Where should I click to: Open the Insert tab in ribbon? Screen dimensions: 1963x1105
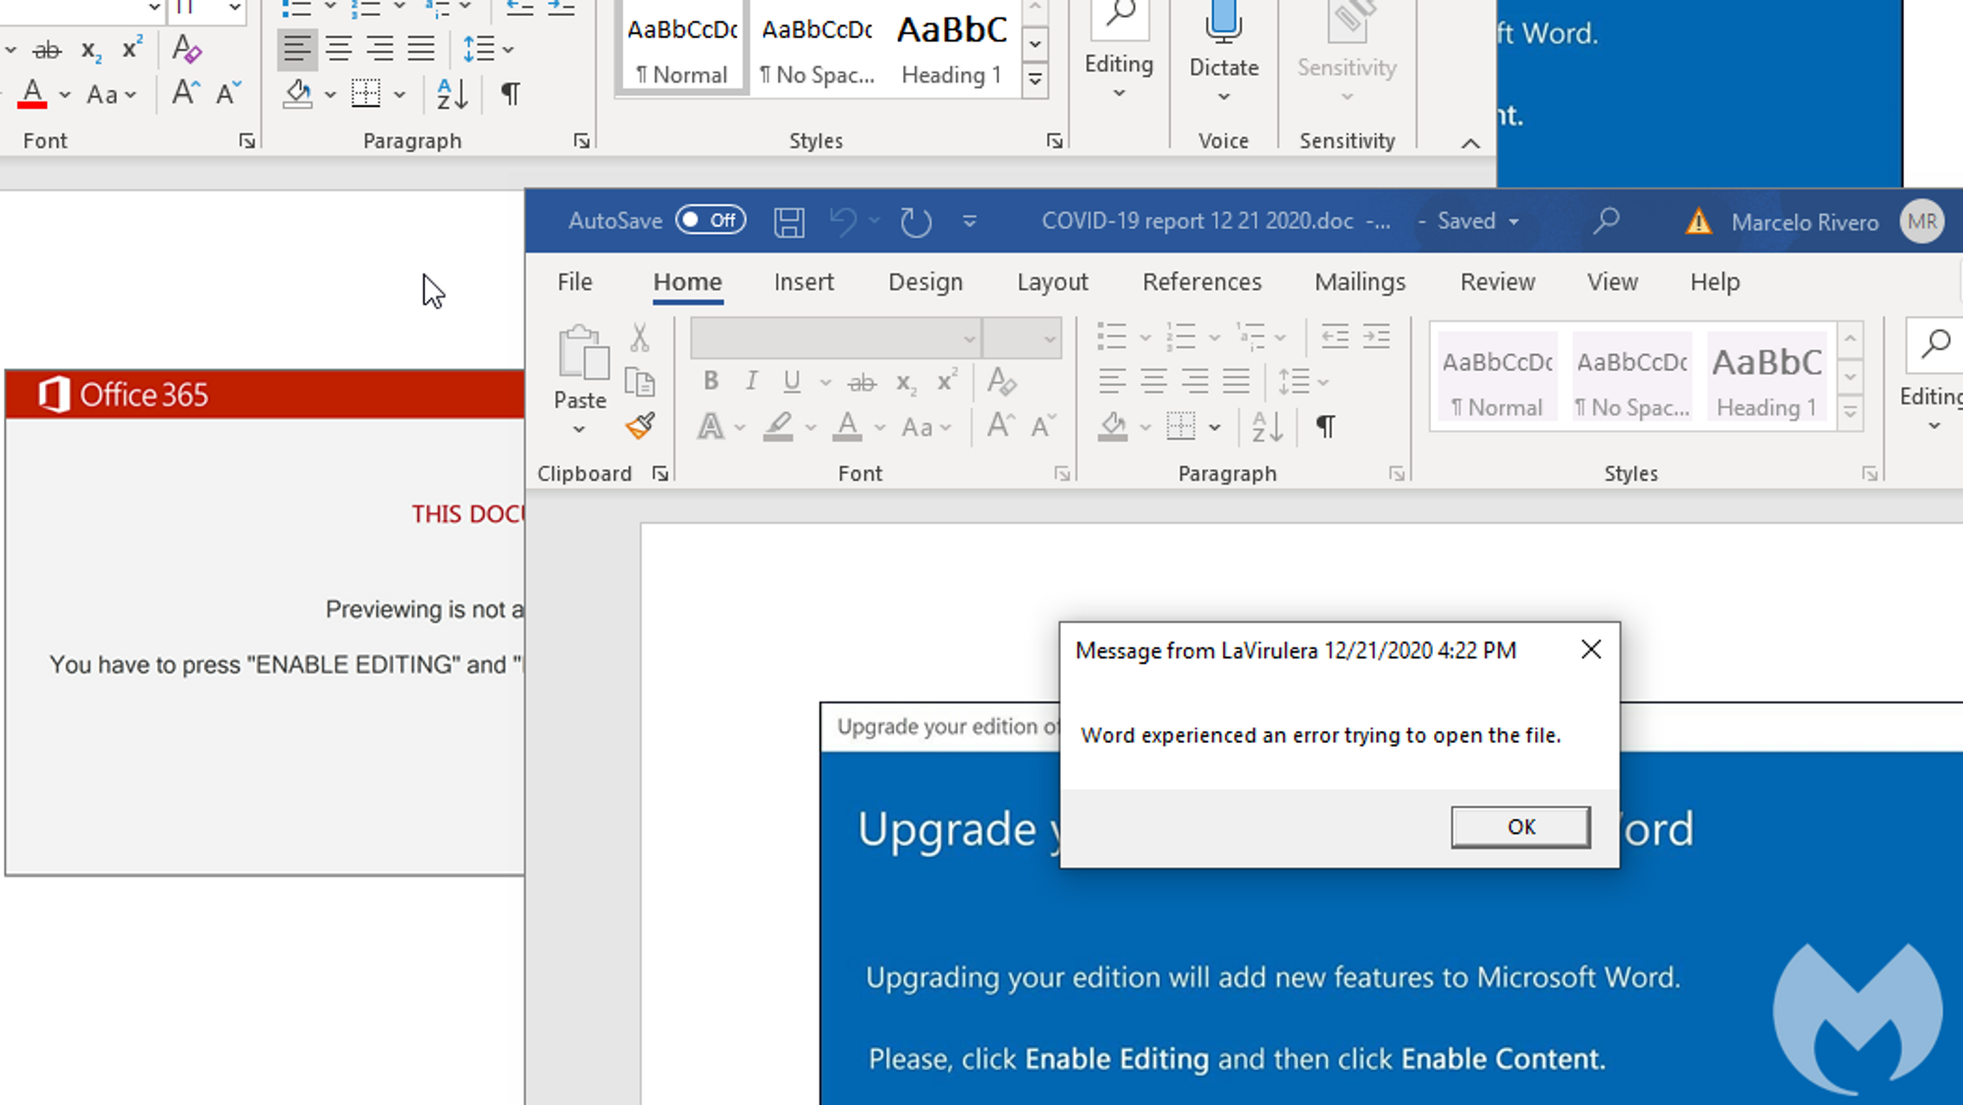click(804, 282)
